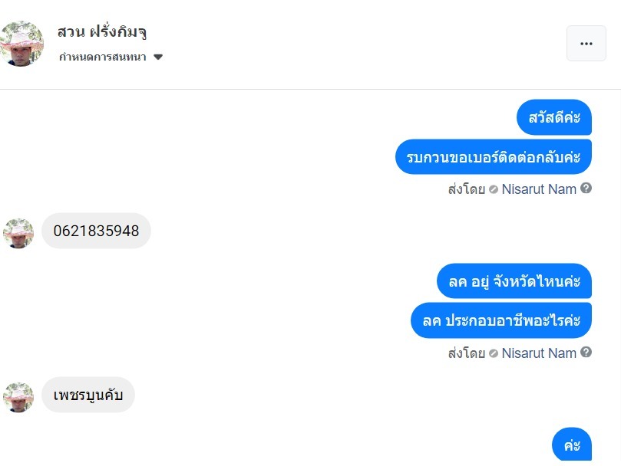This screenshot has height=466, width=621.
Task: Click the avatar beside the 0621835948 message
Action: pos(18,233)
